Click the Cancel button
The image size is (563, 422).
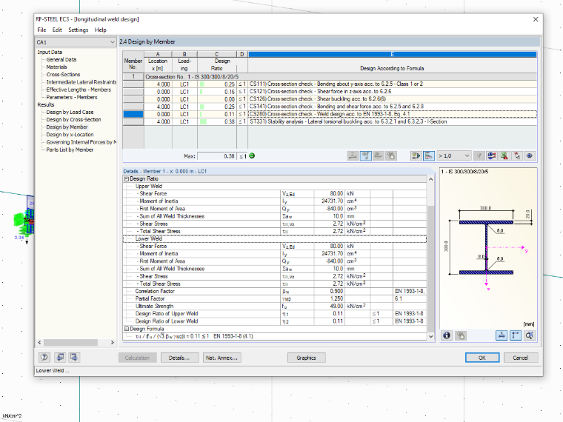tap(521, 358)
